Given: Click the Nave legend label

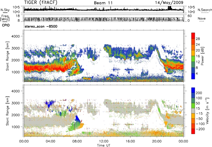Looking at the screenshot, I should [x=202, y=19].
